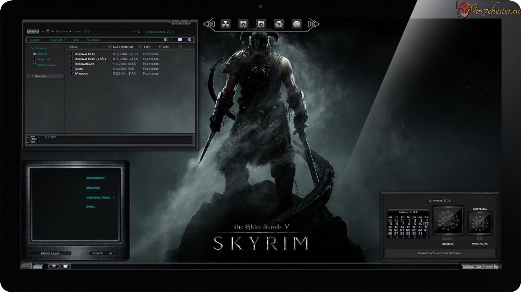
Task: Click the radiation icon in the top dock
Action: [x=226, y=24]
